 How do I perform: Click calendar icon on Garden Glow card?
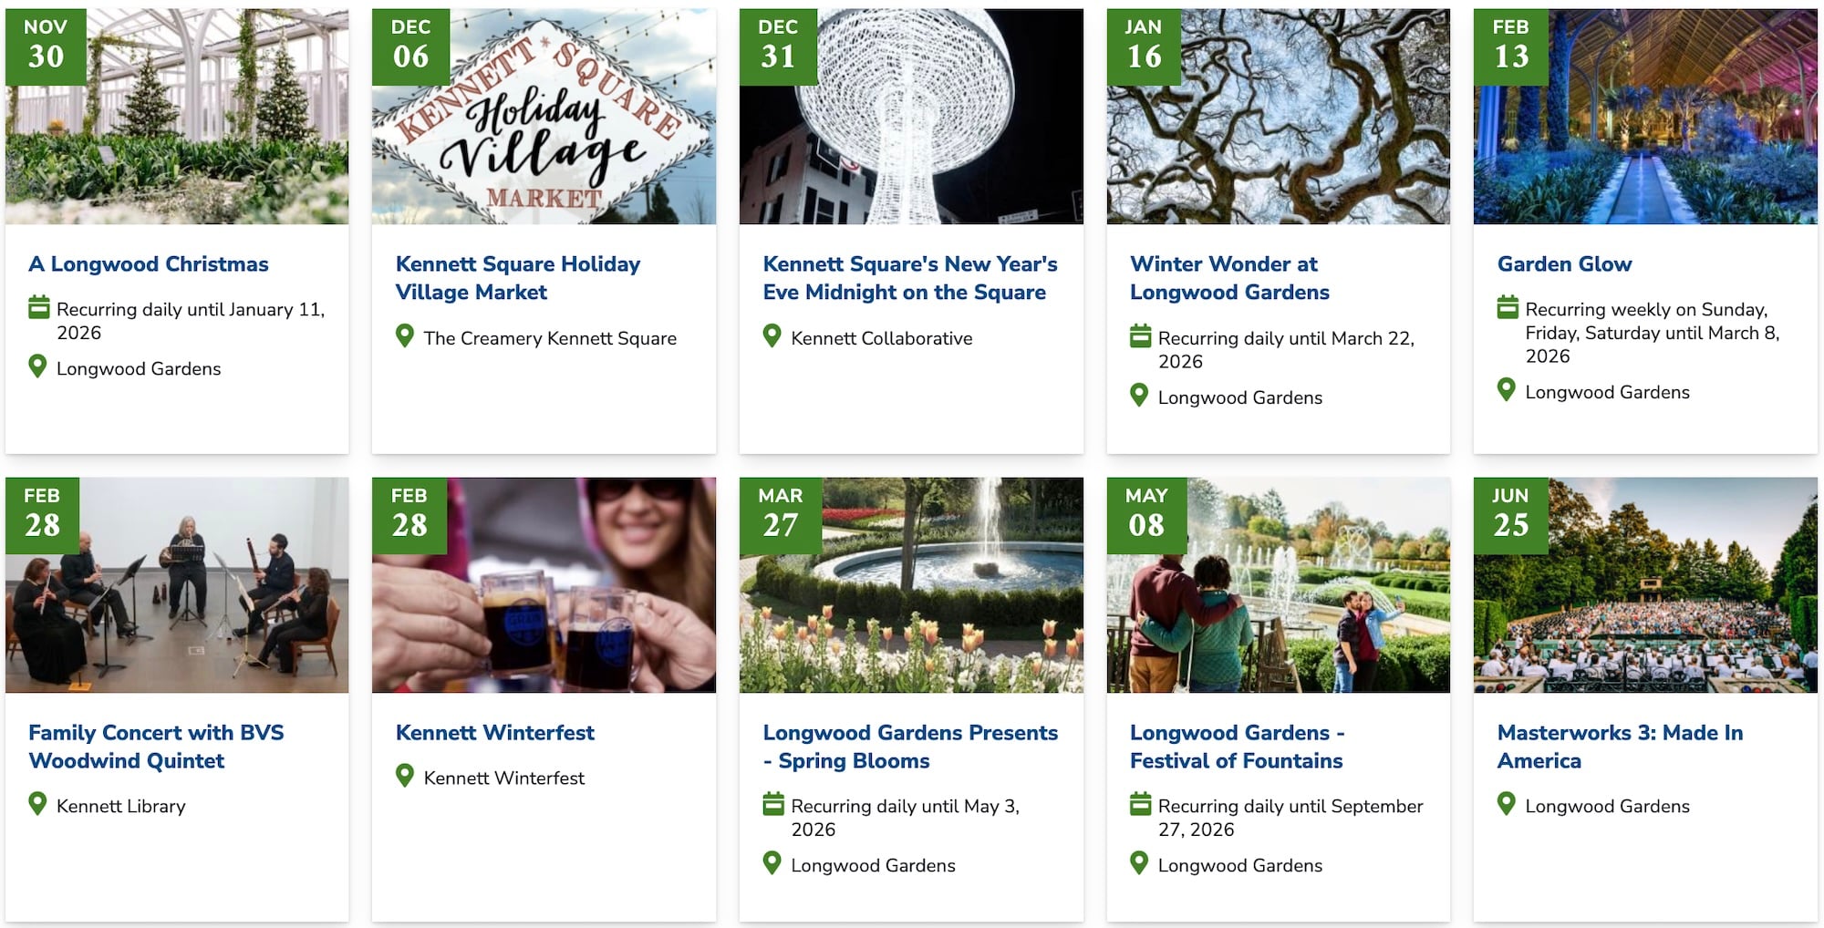tap(1508, 307)
